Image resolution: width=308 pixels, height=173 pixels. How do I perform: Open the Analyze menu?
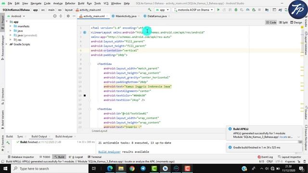coord(58,3)
